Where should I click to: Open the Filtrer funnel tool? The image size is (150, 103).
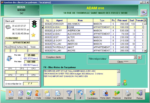69,95
